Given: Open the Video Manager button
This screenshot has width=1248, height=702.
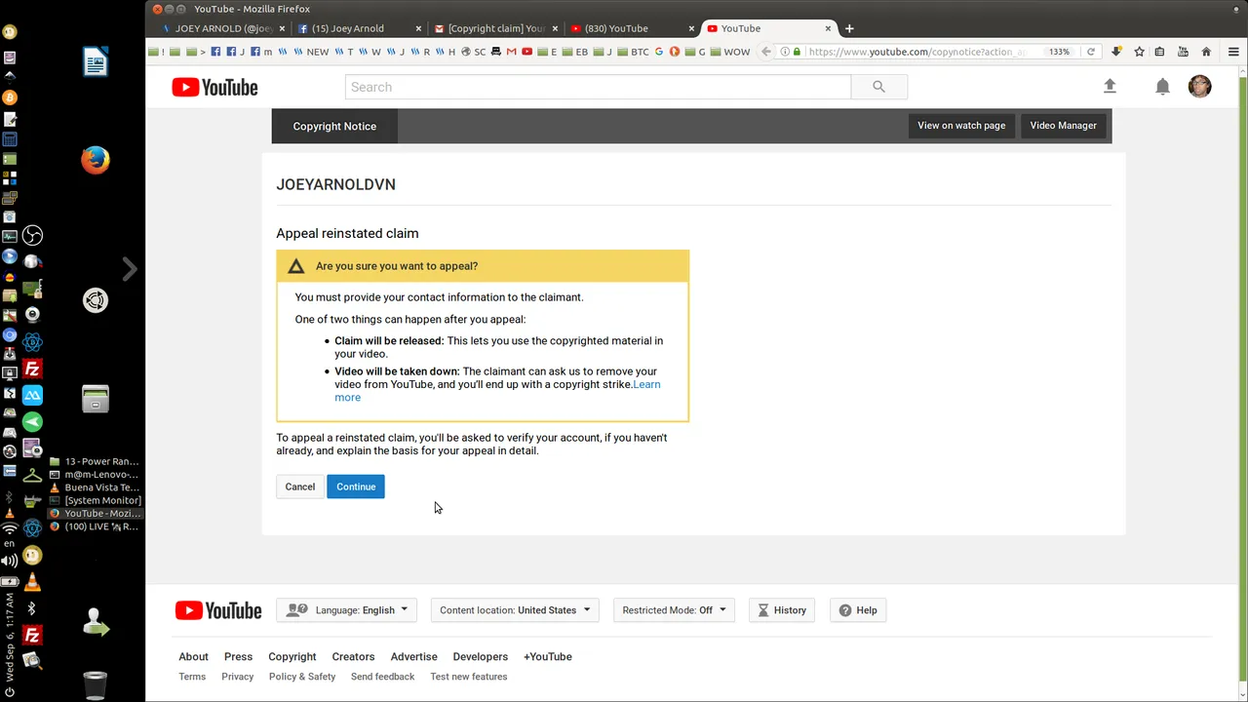Looking at the screenshot, I should pyautogui.click(x=1064, y=126).
